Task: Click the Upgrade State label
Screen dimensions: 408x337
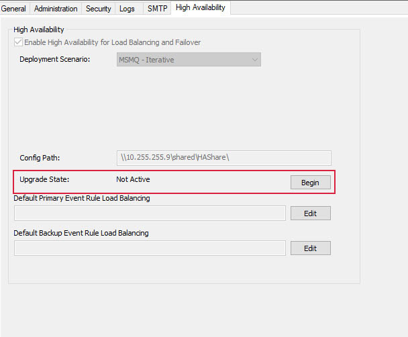Action: tap(45, 180)
